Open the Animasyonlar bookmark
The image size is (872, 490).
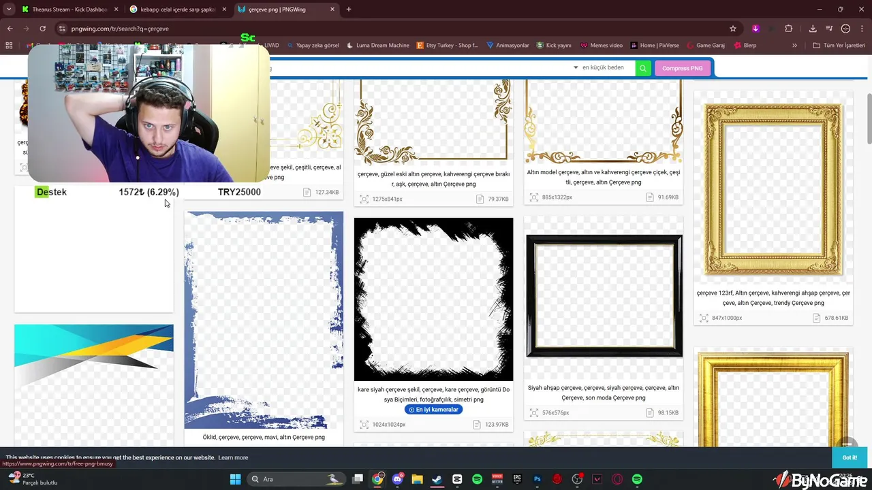coord(508,46)
